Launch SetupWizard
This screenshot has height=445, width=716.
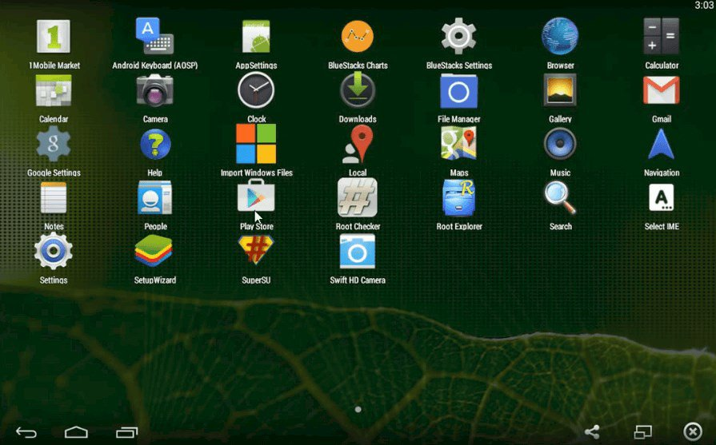pyautogui.click(x=154, y=251)
